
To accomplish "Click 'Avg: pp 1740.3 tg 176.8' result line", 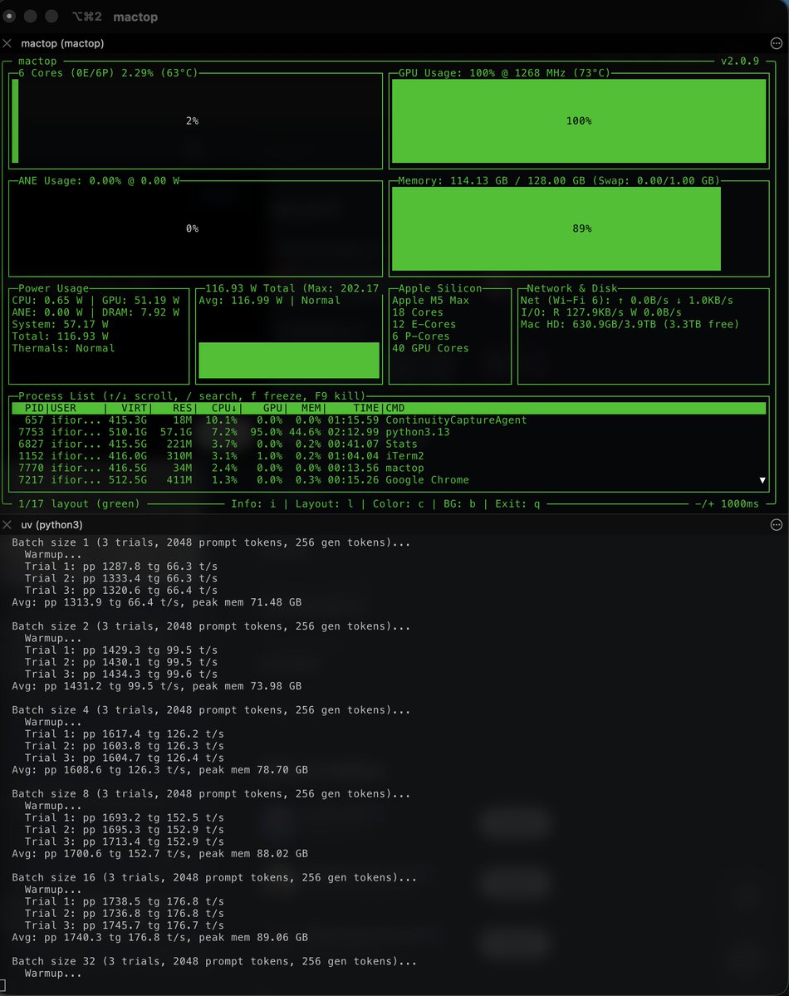I will click(x=159, y=938).
